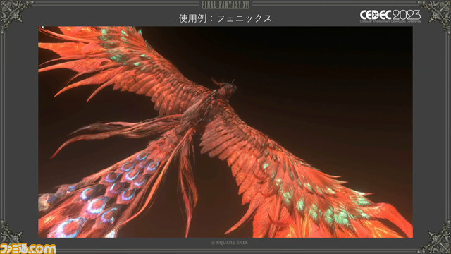Click the CEDEC 2023 logo

coord(390,16)
